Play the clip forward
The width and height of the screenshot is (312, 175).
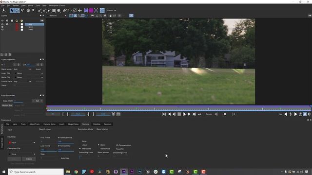(x=189, y=114)
